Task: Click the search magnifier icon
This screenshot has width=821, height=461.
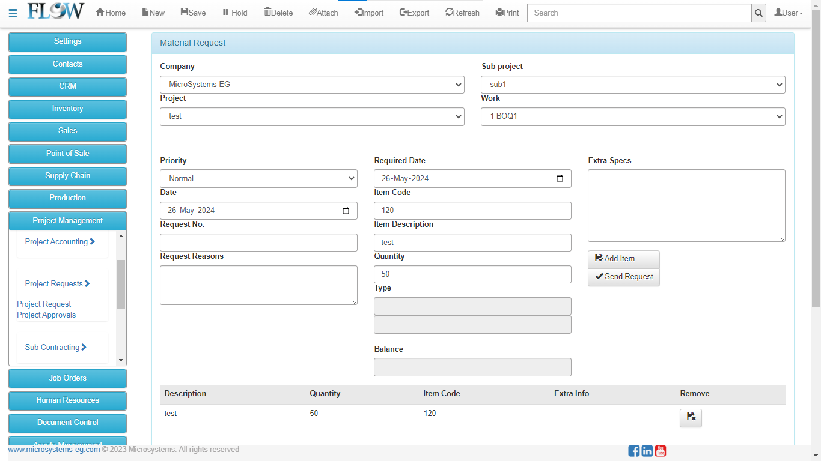Action: click(x=758, y=13)
